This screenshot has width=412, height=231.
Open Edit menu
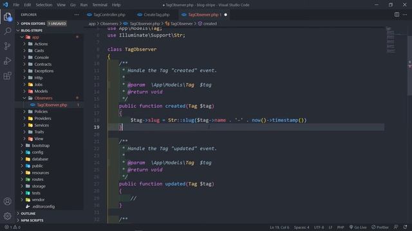(x=27, y=4)
